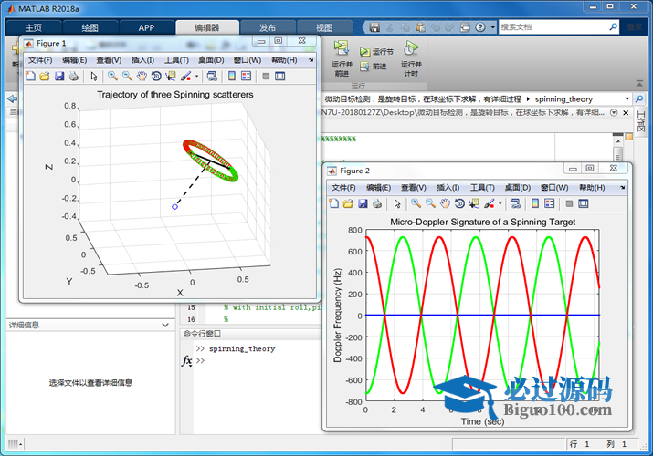Enable Rotate 3D tool in Figure 2

[x=459, y=203]
